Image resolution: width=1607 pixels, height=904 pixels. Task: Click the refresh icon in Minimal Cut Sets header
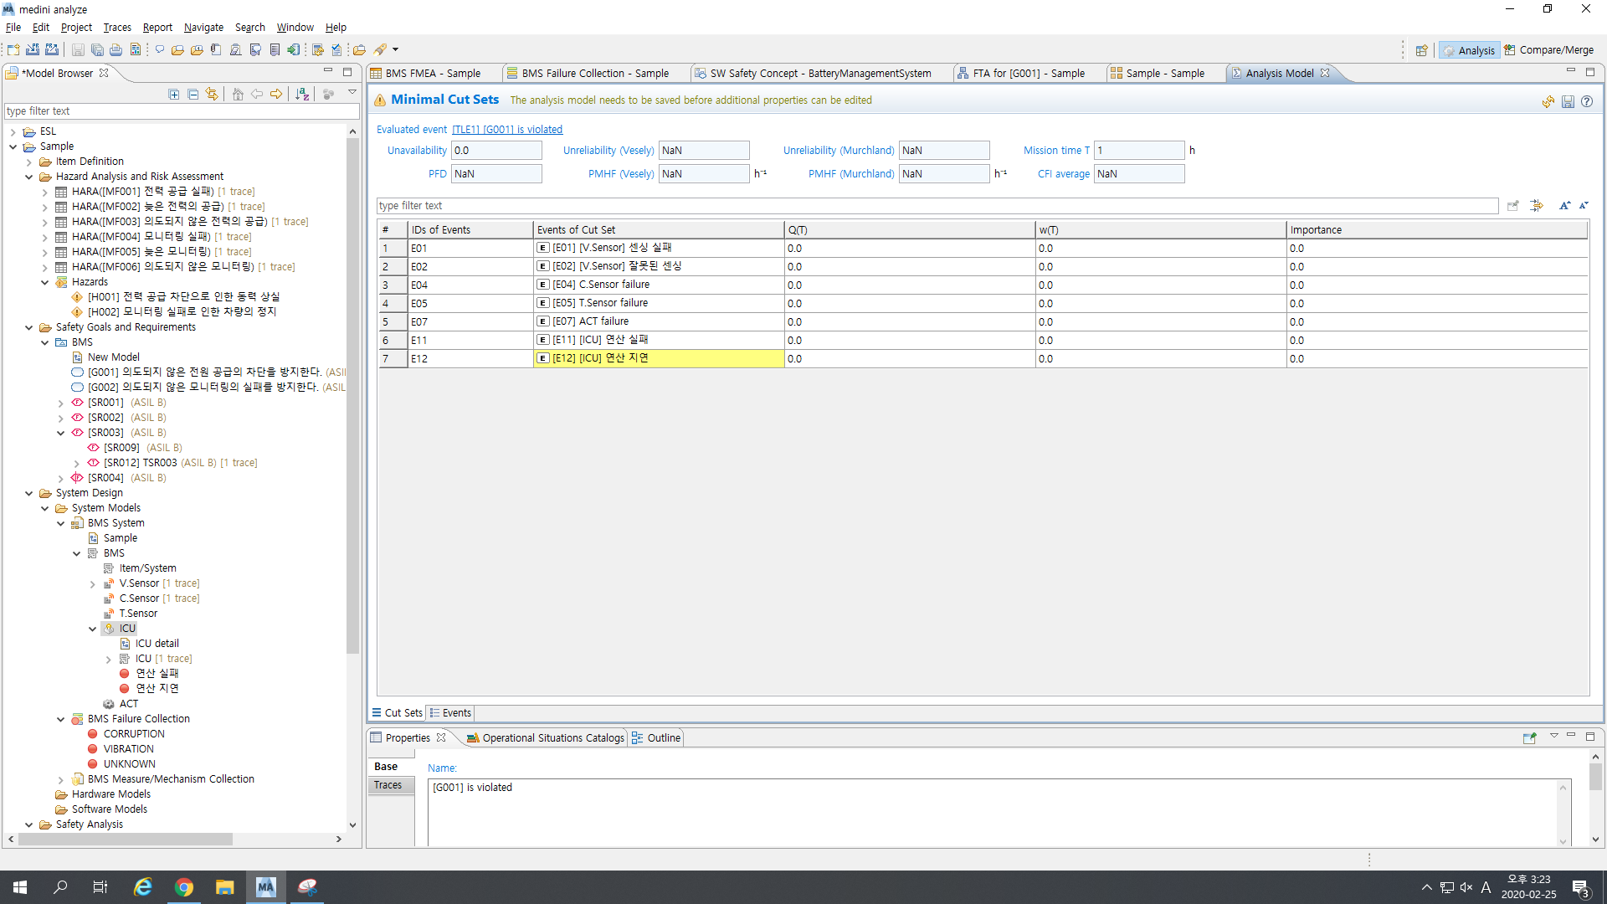(1548, 101)
